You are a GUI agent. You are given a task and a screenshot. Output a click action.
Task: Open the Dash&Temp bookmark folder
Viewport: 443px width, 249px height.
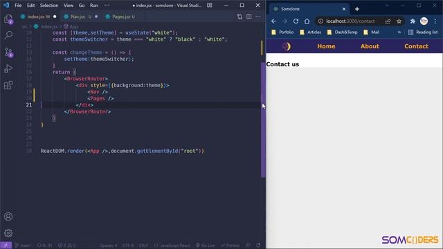click(342, 33)
